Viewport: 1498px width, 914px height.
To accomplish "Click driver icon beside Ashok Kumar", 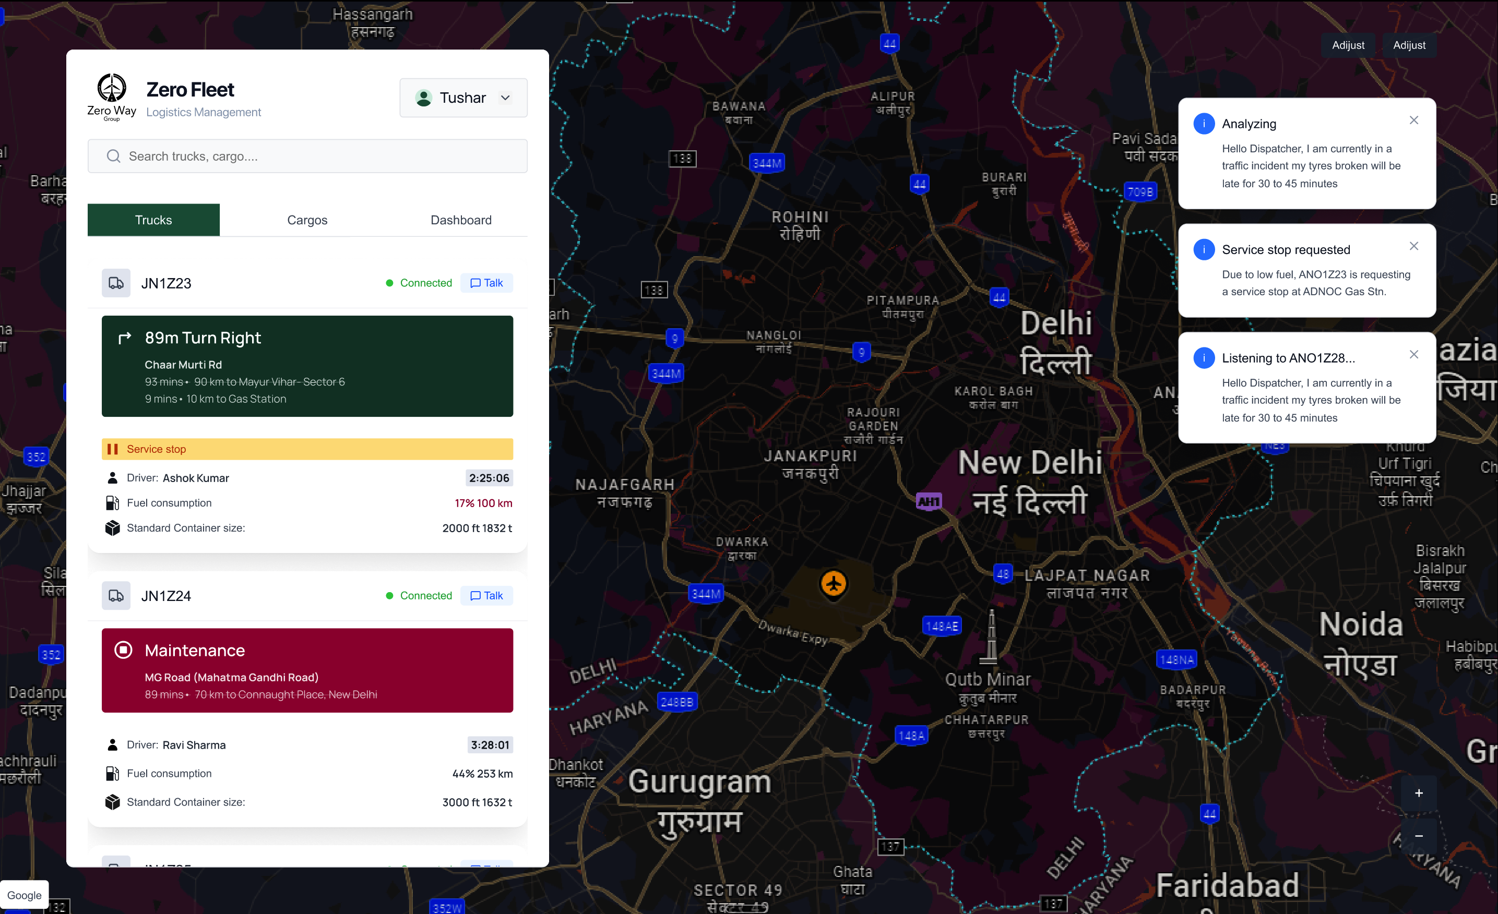I will [112, 478].
